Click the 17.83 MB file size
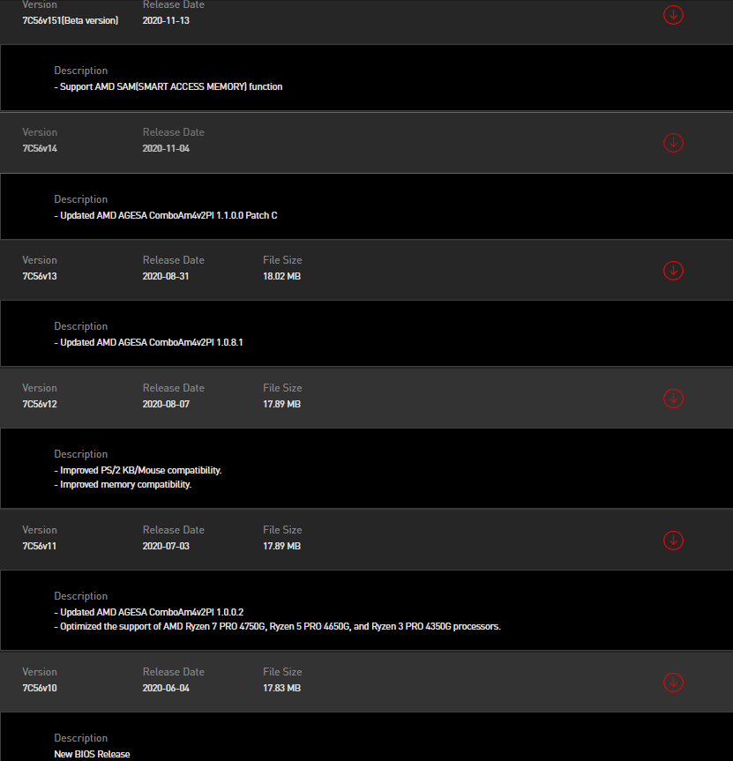The height and width of the screenshot is (761, 733). pyautogui.click(x=282, y=688)
